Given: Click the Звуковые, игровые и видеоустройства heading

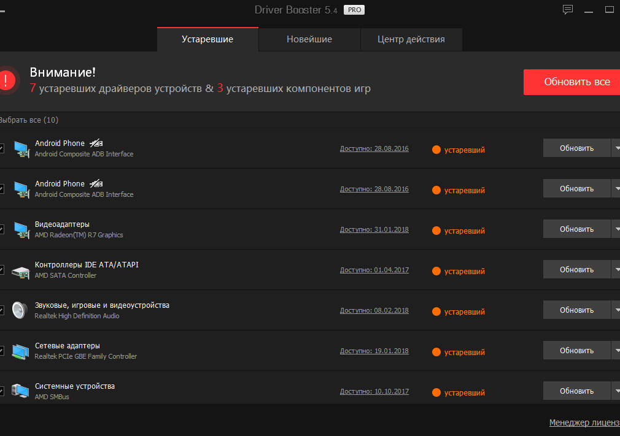Looking at the screenshot, I should coord(102,305).
